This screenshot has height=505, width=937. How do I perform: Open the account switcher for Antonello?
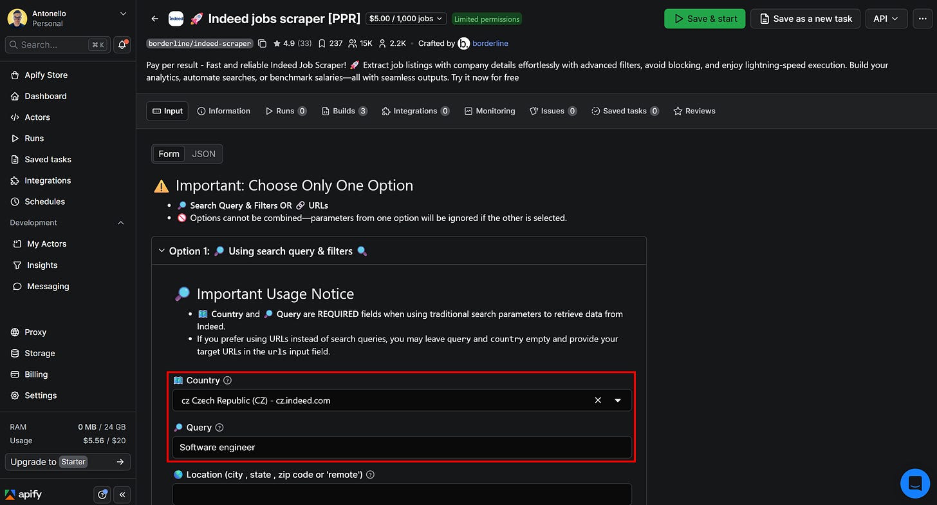coord(68,18)
